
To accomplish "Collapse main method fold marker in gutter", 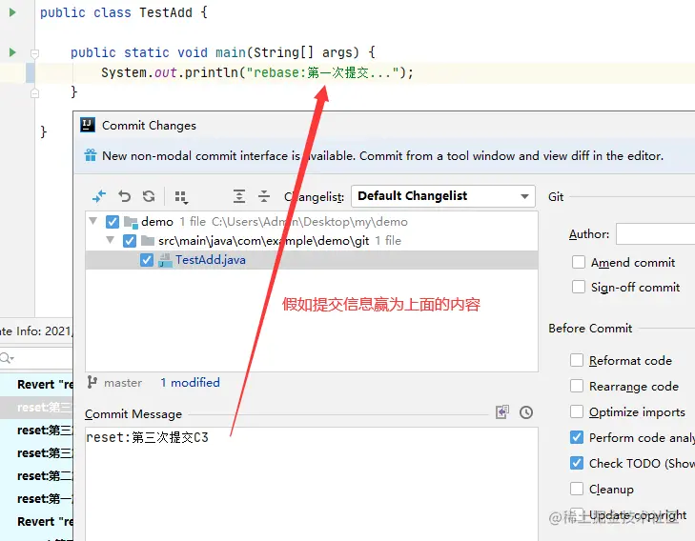I will (x=34, y=53).
